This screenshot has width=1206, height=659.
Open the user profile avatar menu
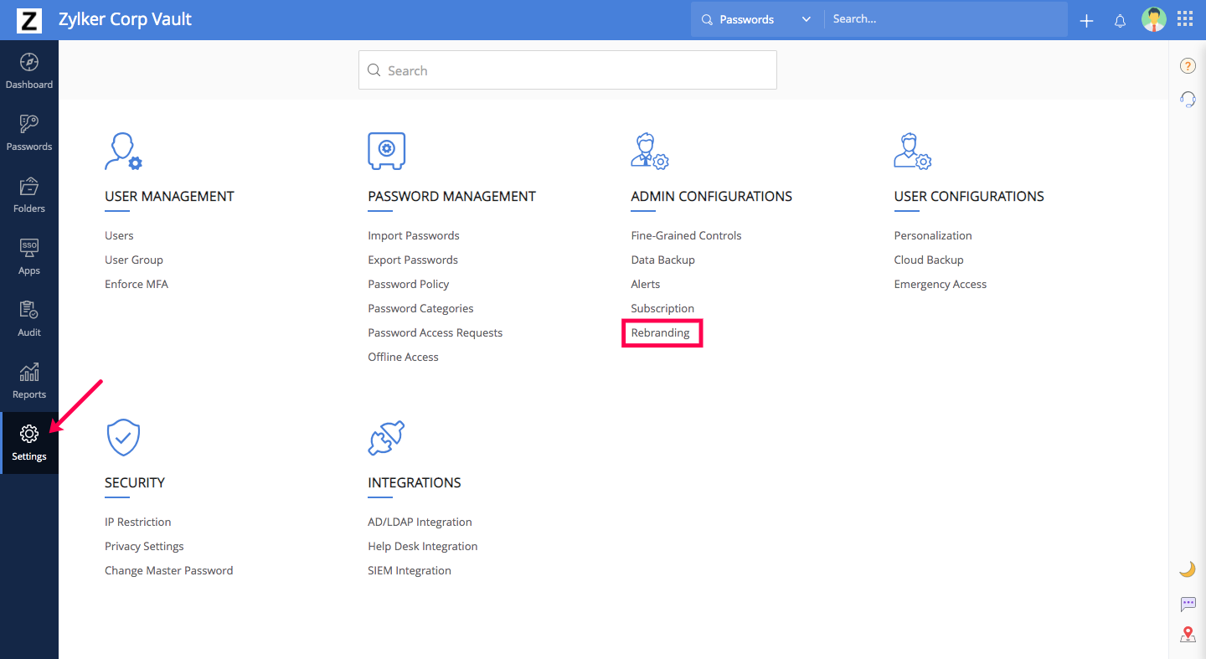click(x=1153, y=19)
